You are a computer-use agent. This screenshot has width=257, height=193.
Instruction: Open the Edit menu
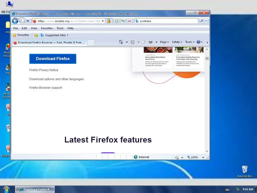click(24, 28)
